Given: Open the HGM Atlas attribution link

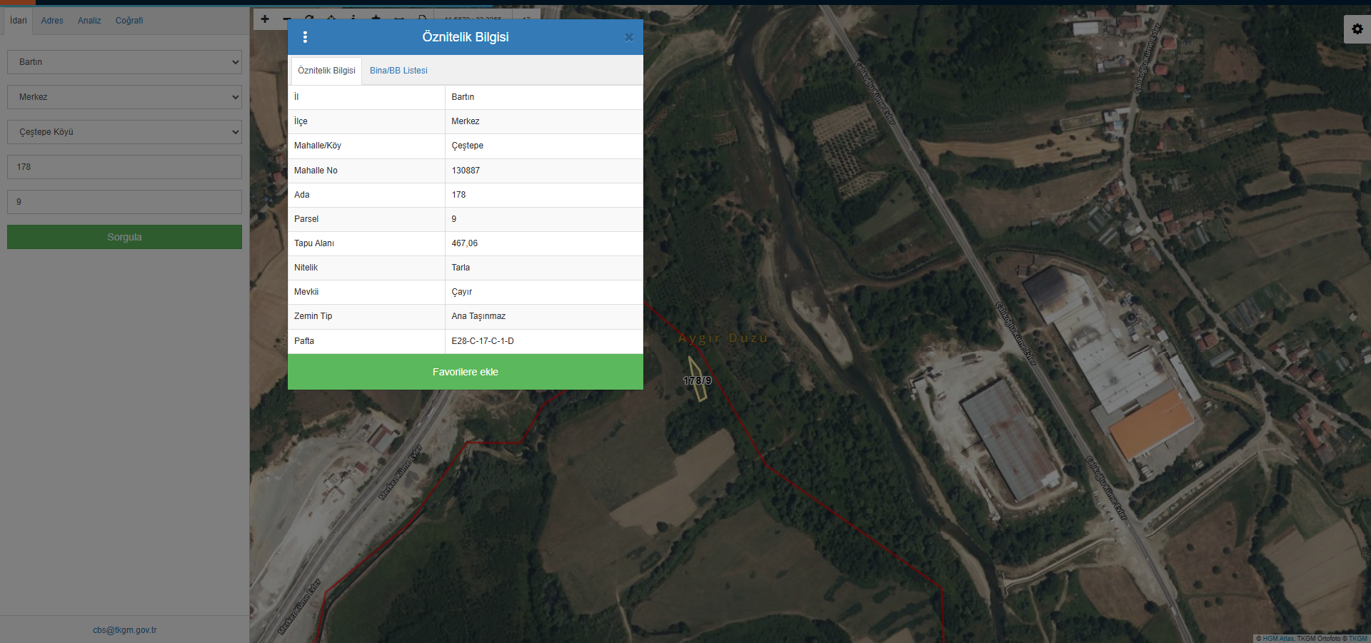Looking at the screenshot, I should tap(1277, 639).
